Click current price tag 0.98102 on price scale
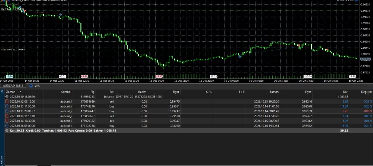Image resolution: width=373 pixels, height=166 pixels. (365, 59)
